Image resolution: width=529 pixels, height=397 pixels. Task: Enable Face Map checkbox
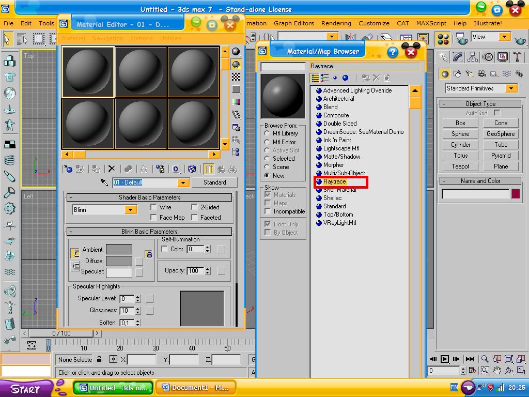click(153, 218)
